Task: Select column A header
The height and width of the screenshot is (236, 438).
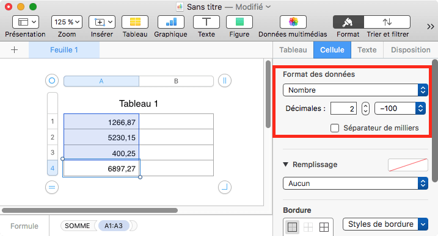Action: point(101,81)
